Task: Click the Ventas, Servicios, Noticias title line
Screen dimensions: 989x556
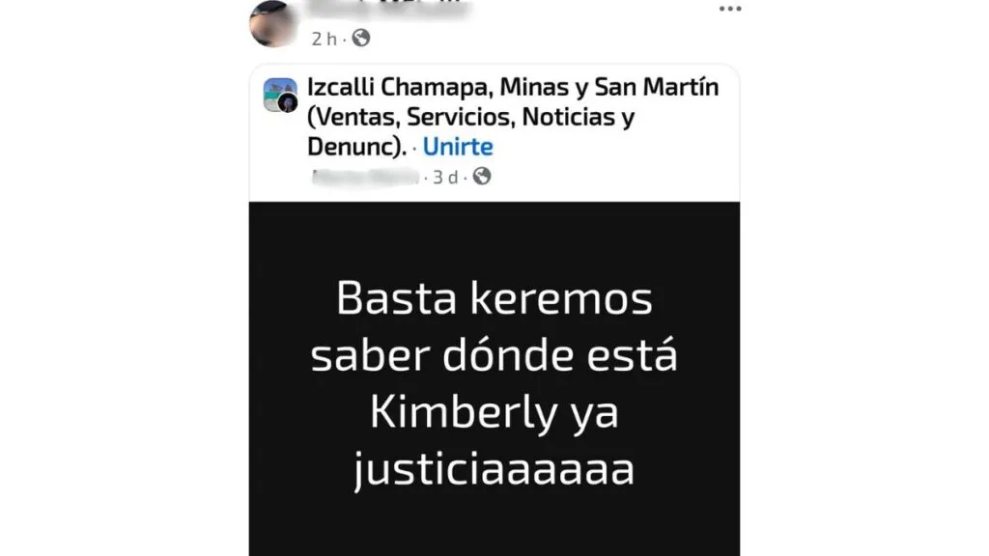Action: click(x=471, y=117)
